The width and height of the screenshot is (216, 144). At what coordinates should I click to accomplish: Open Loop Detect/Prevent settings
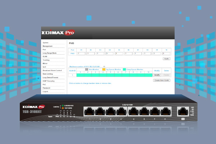[50, 77]
